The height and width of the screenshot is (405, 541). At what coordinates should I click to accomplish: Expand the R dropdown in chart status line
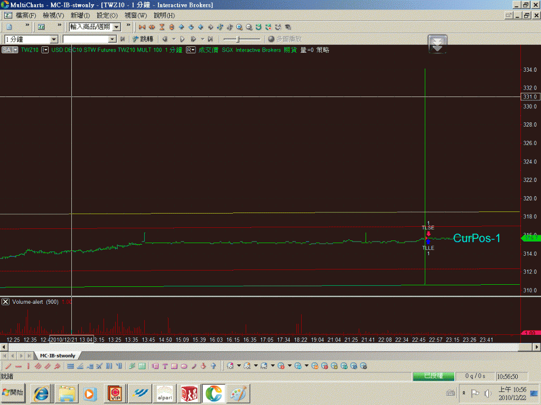(191, 50)
